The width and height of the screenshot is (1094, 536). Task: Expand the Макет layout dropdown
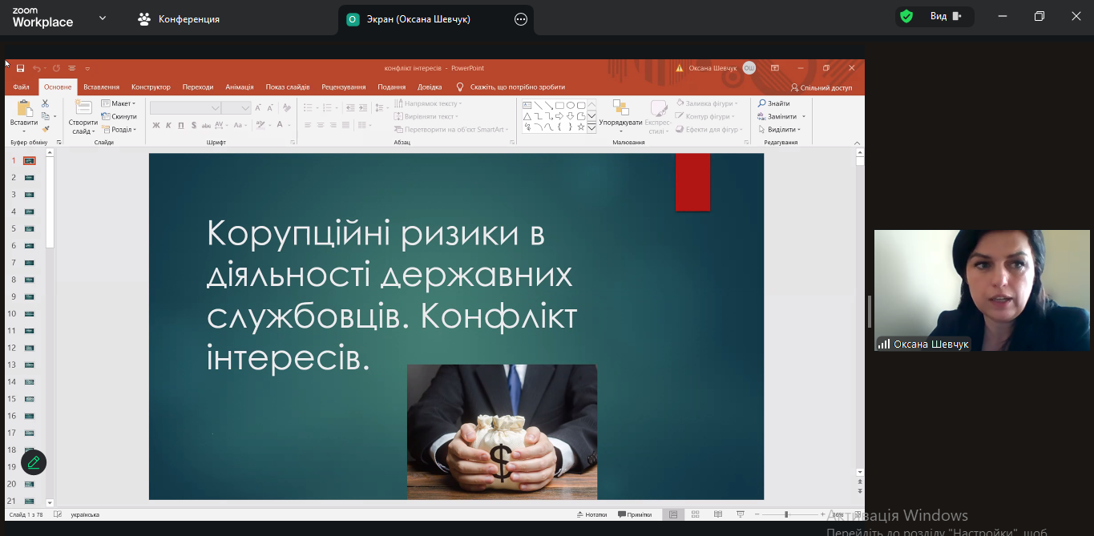coord(119,103)
